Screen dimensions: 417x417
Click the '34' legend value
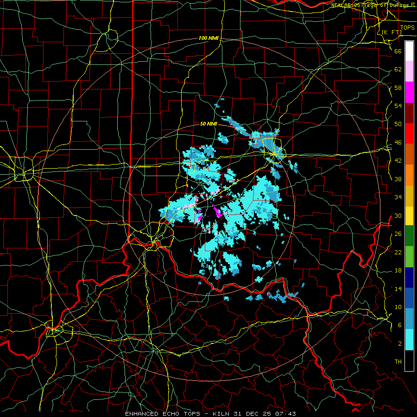pos(398,197)
